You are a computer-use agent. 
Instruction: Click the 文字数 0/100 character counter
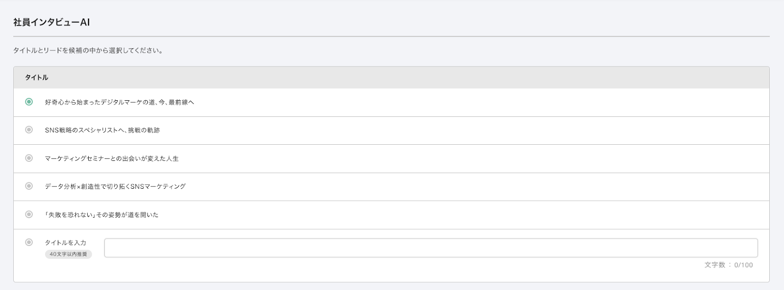728,265
